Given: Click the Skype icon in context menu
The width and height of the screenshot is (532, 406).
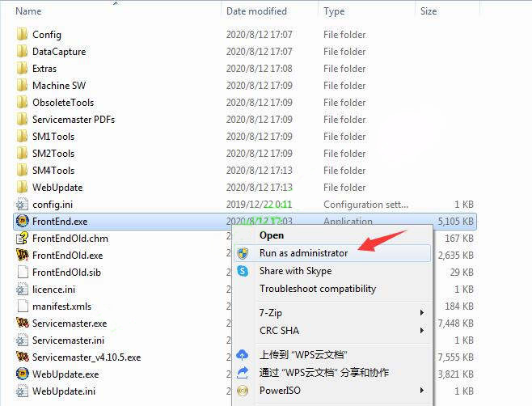Looking at the screenshot, I should point(243,271).
